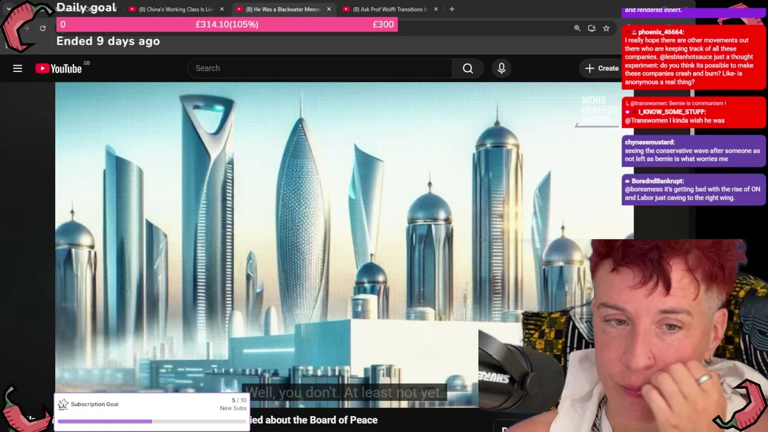Click the Create button
This screenshot has height=432, width=768.
click(602, 68)
